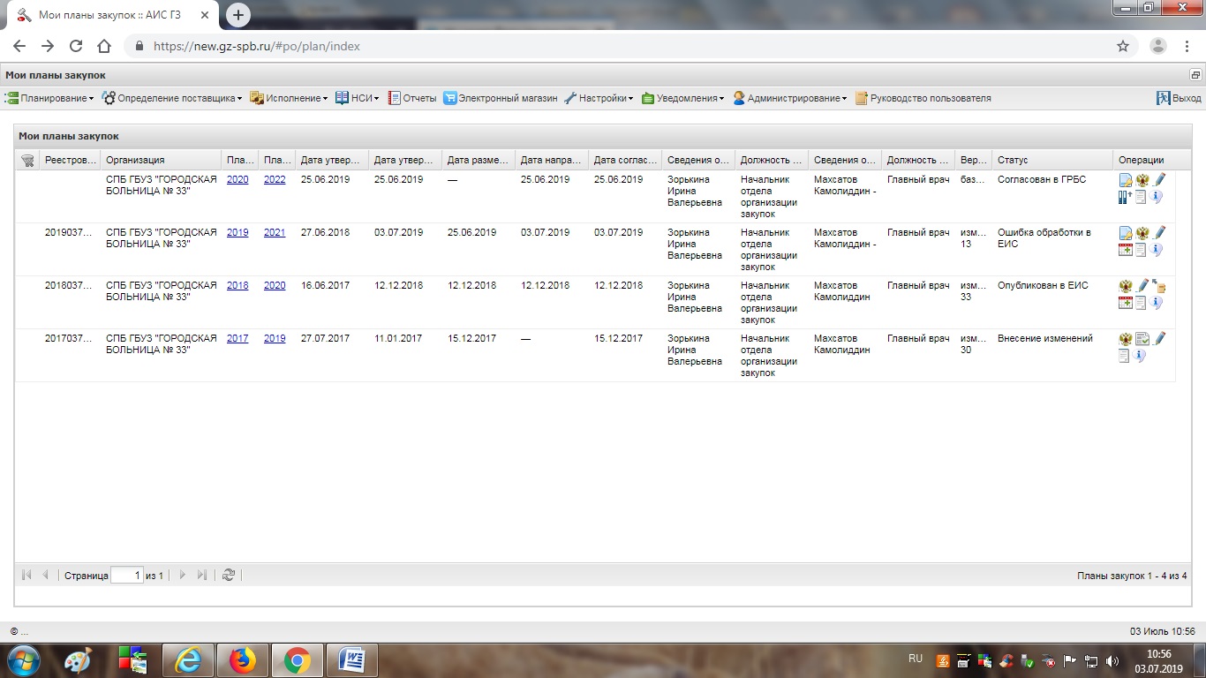Open Microsoft Word from the taskbar

[x=351, y=660]
